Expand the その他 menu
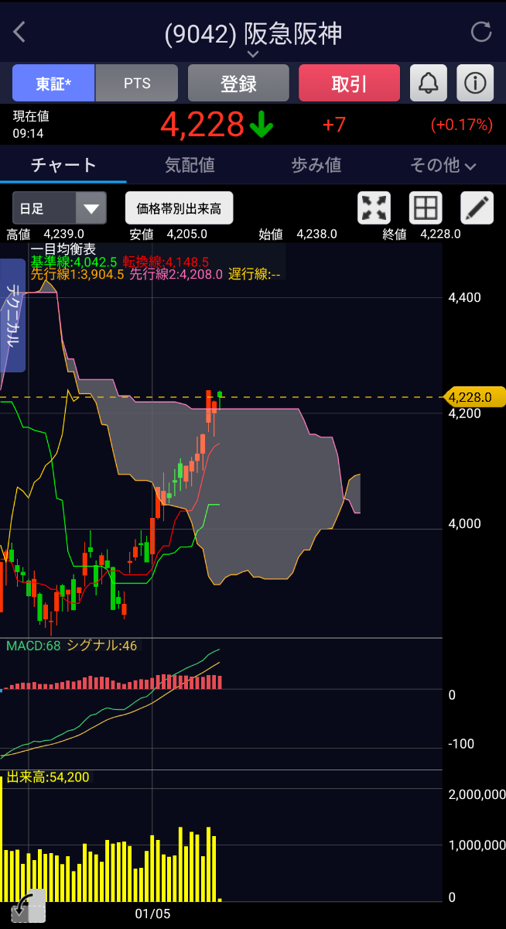Image resolution: width=506 pixels, height=929 pixels. [443, 165]
